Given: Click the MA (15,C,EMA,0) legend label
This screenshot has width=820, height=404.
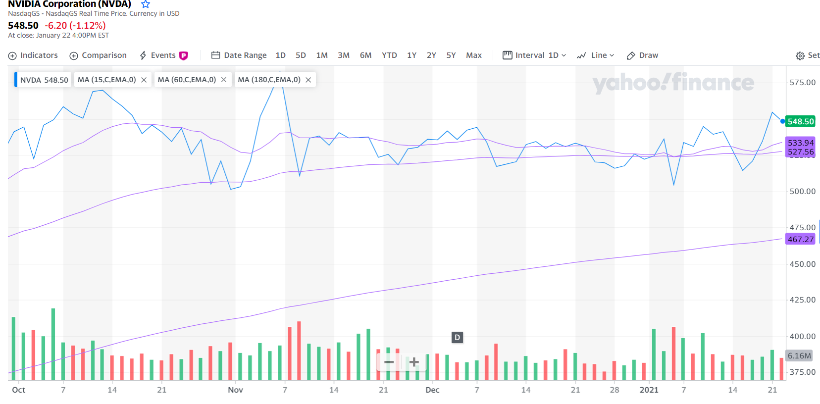Looking at the screenshot, I should (x=107, y=80).
